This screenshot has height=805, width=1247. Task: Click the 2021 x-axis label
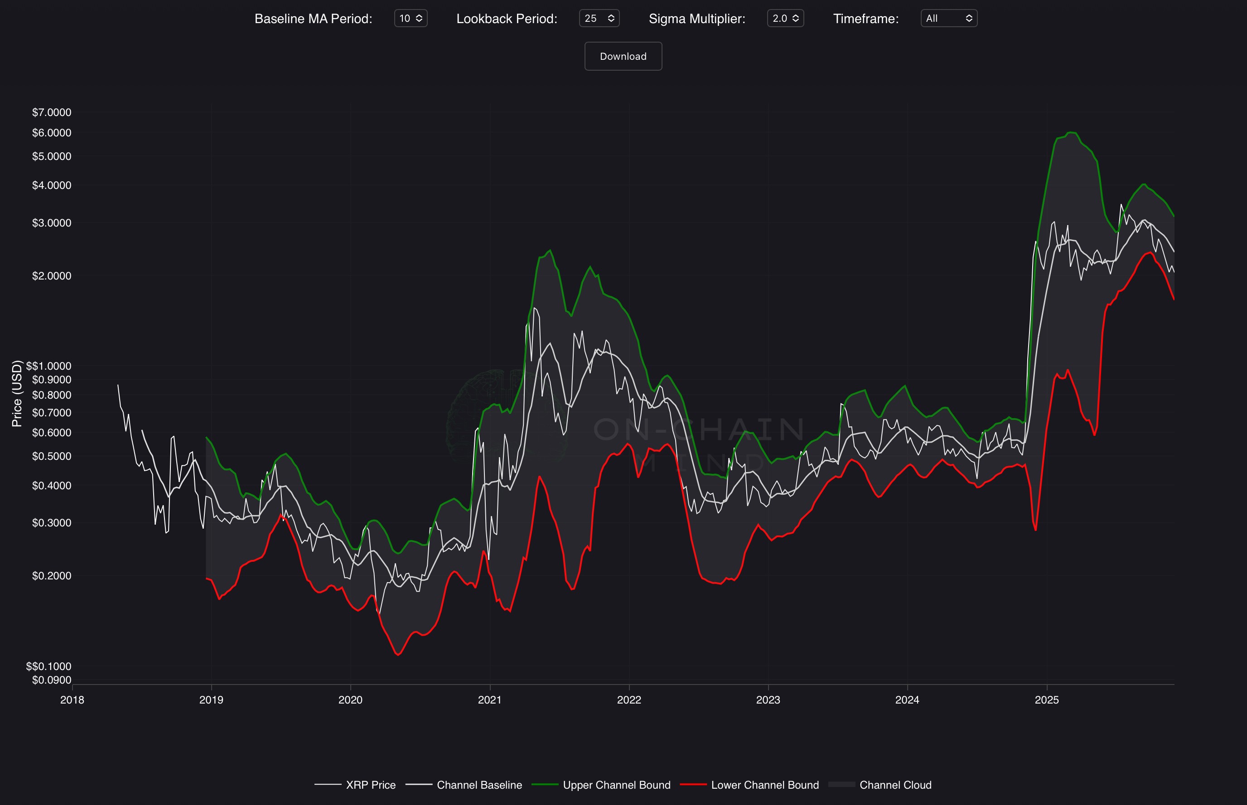[489, 700]
